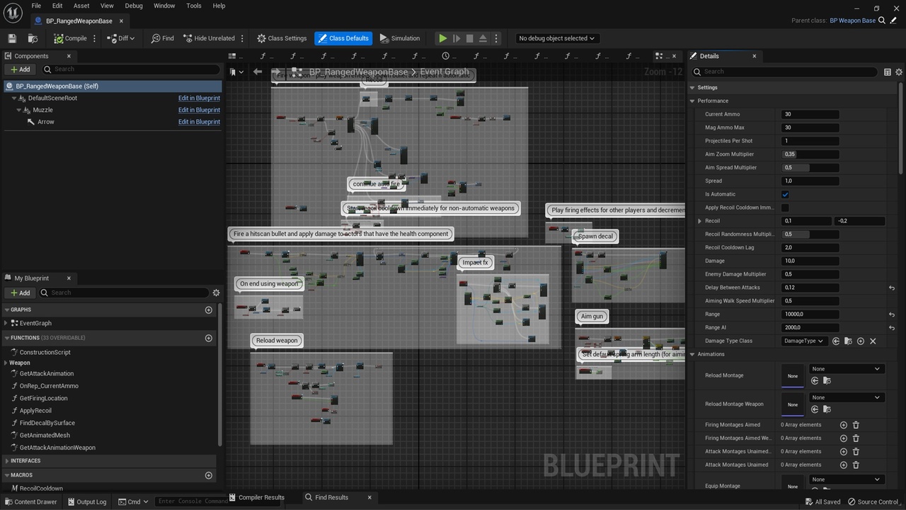The image size is (906, 510).
Task: Open the Tools menu
Action: (194, 6)
